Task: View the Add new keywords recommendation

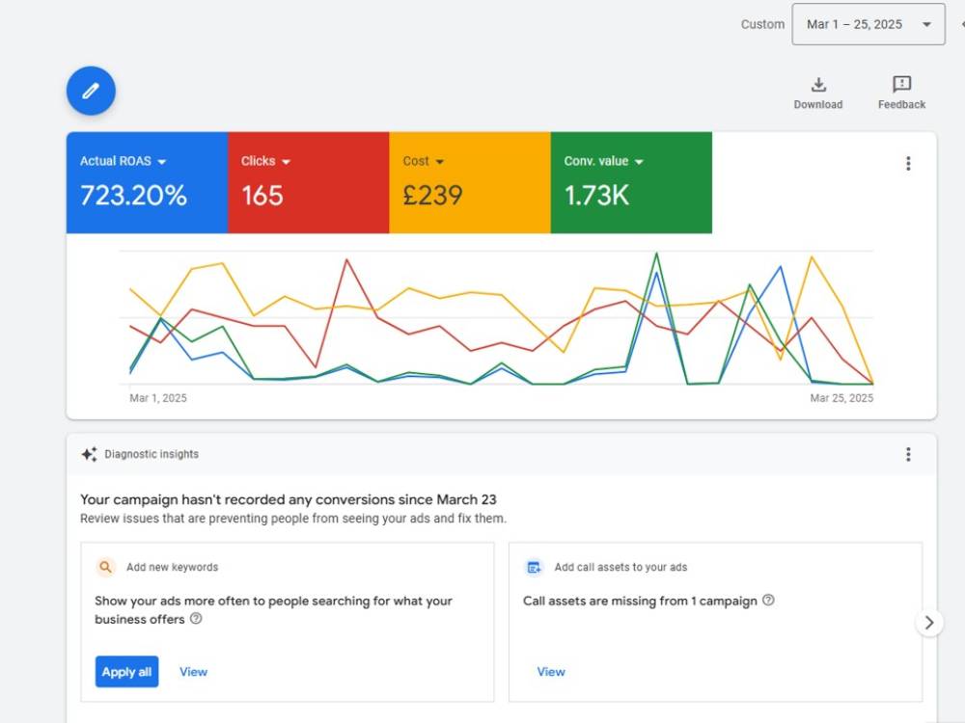Action: pyautogui.click(x=193, y=672)
